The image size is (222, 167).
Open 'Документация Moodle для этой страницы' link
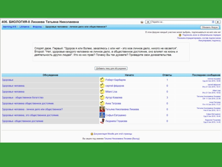pyautogui.click(x=113, y=134)
